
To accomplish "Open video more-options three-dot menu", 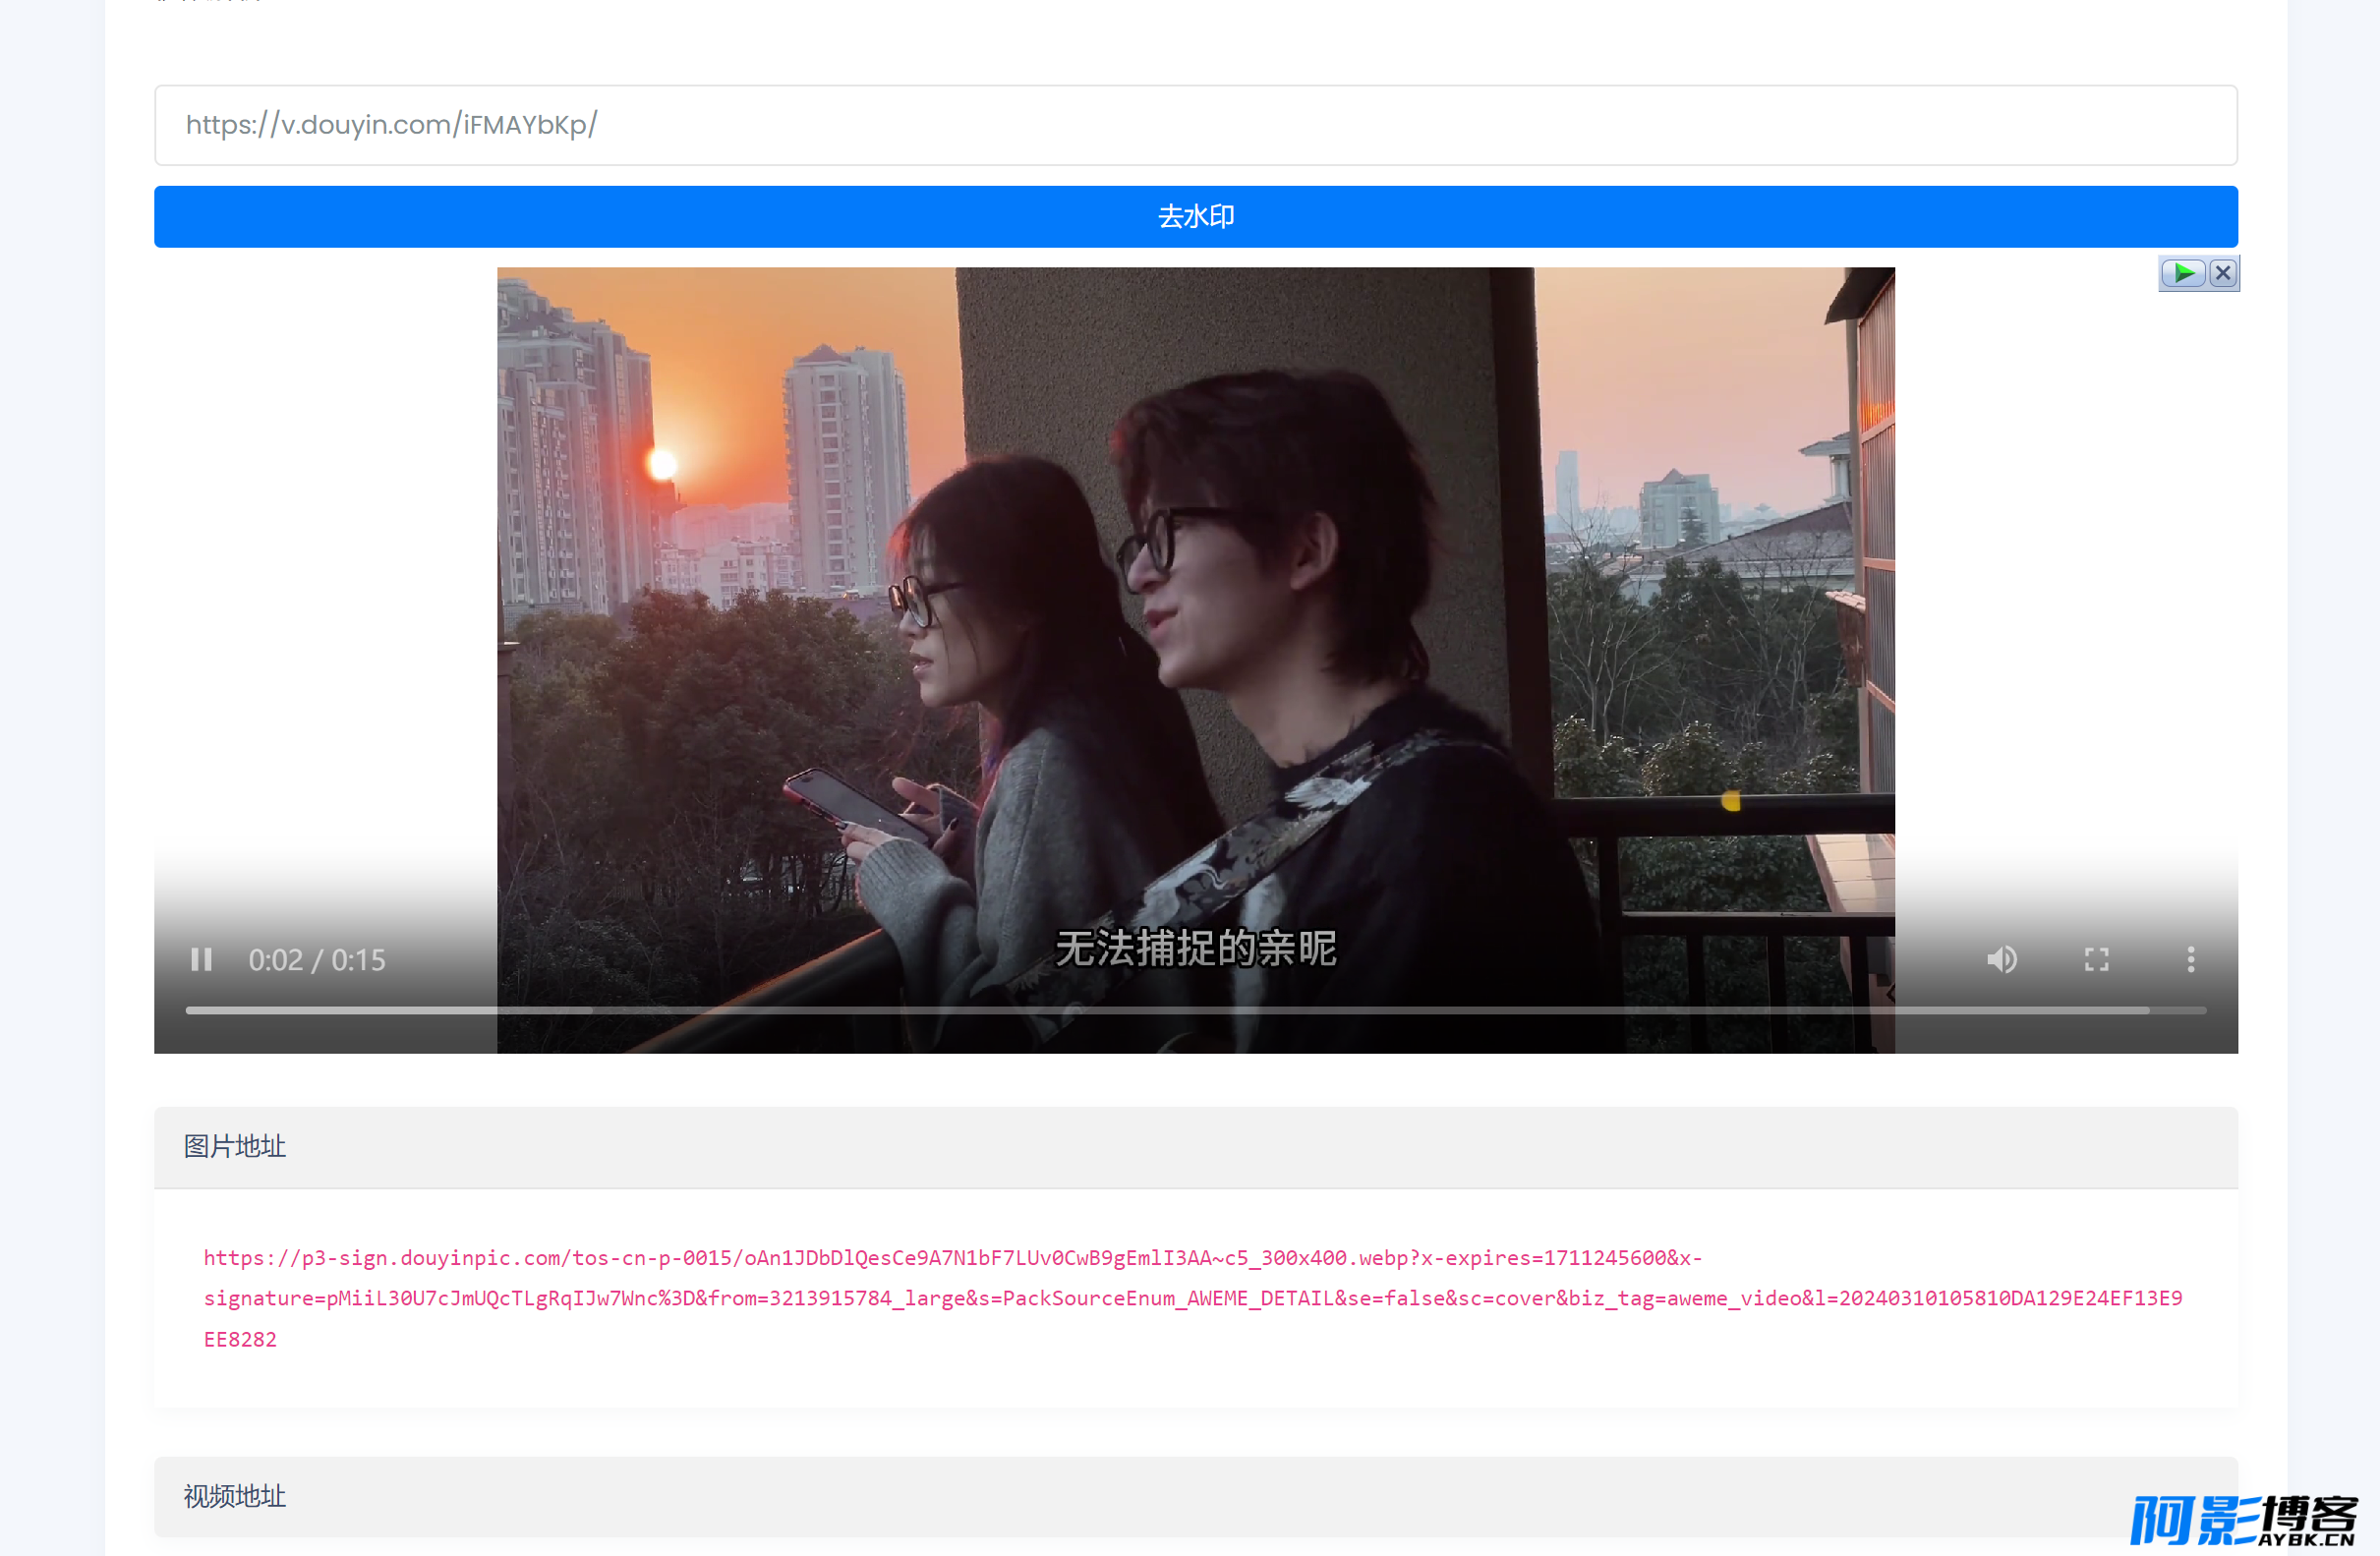I will [2191, 960].
